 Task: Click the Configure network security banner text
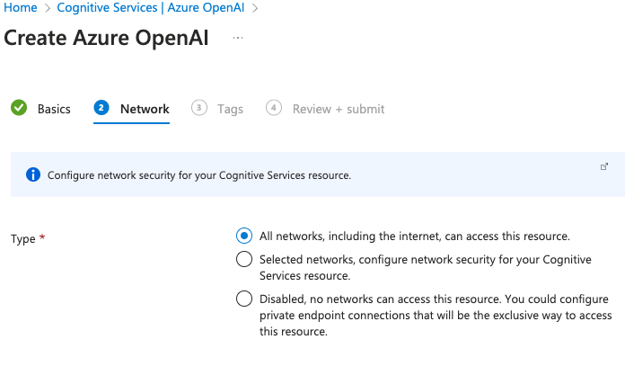[198, 175]
